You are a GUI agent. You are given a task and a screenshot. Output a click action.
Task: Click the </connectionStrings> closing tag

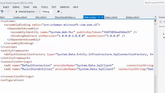tap(17, 76)
